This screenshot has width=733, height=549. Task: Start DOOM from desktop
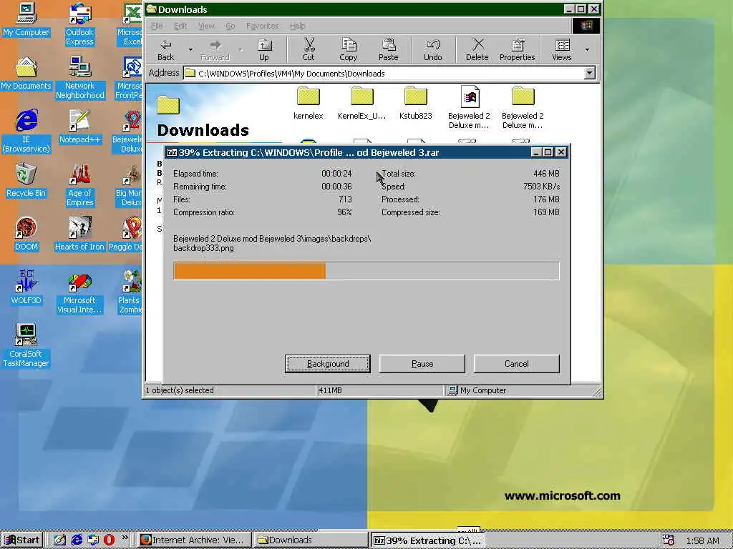pos(26,234)
